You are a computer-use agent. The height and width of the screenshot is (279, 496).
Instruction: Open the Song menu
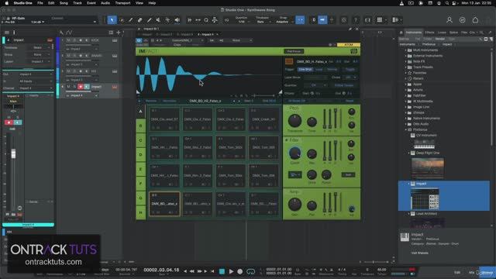[64, 3]
